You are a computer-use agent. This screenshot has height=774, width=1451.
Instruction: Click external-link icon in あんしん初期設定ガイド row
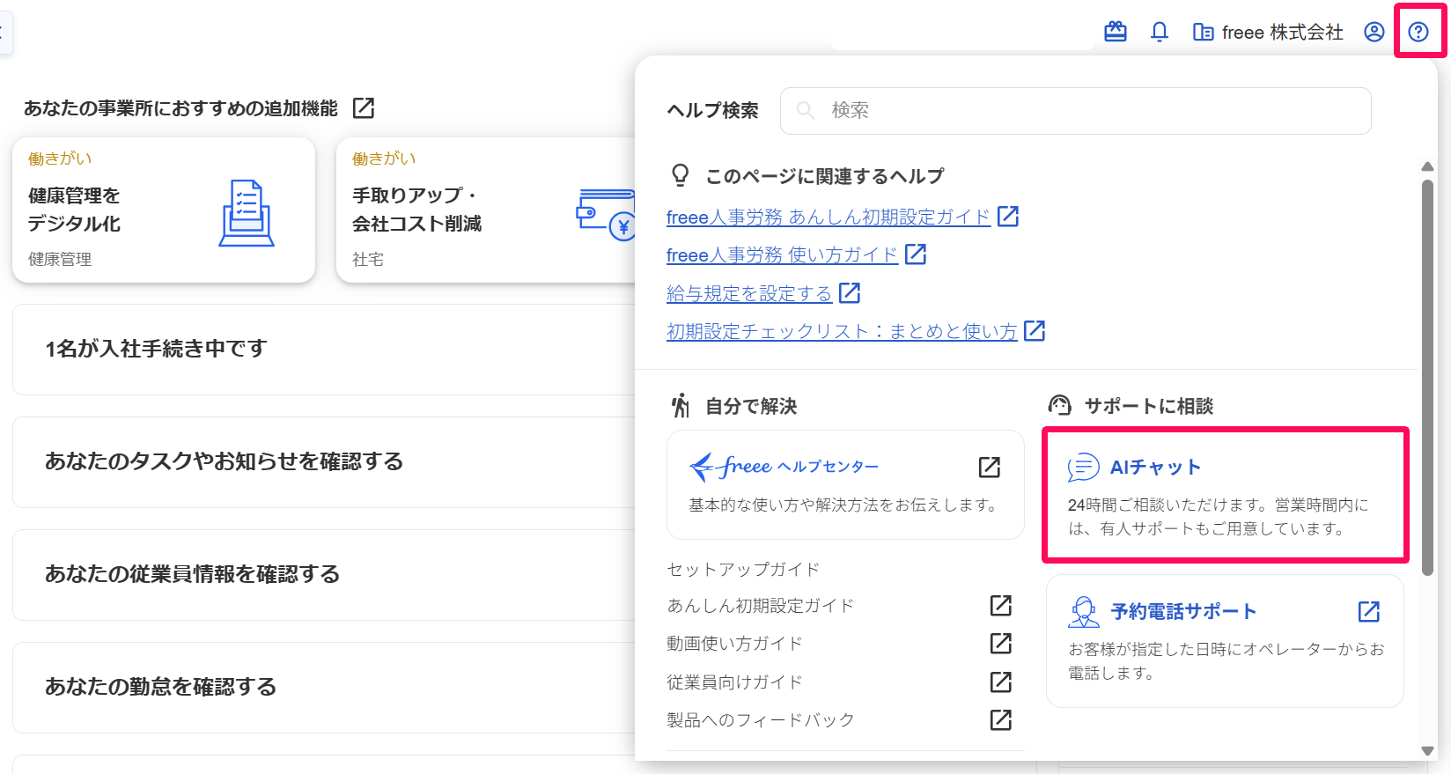point(1001,605)
